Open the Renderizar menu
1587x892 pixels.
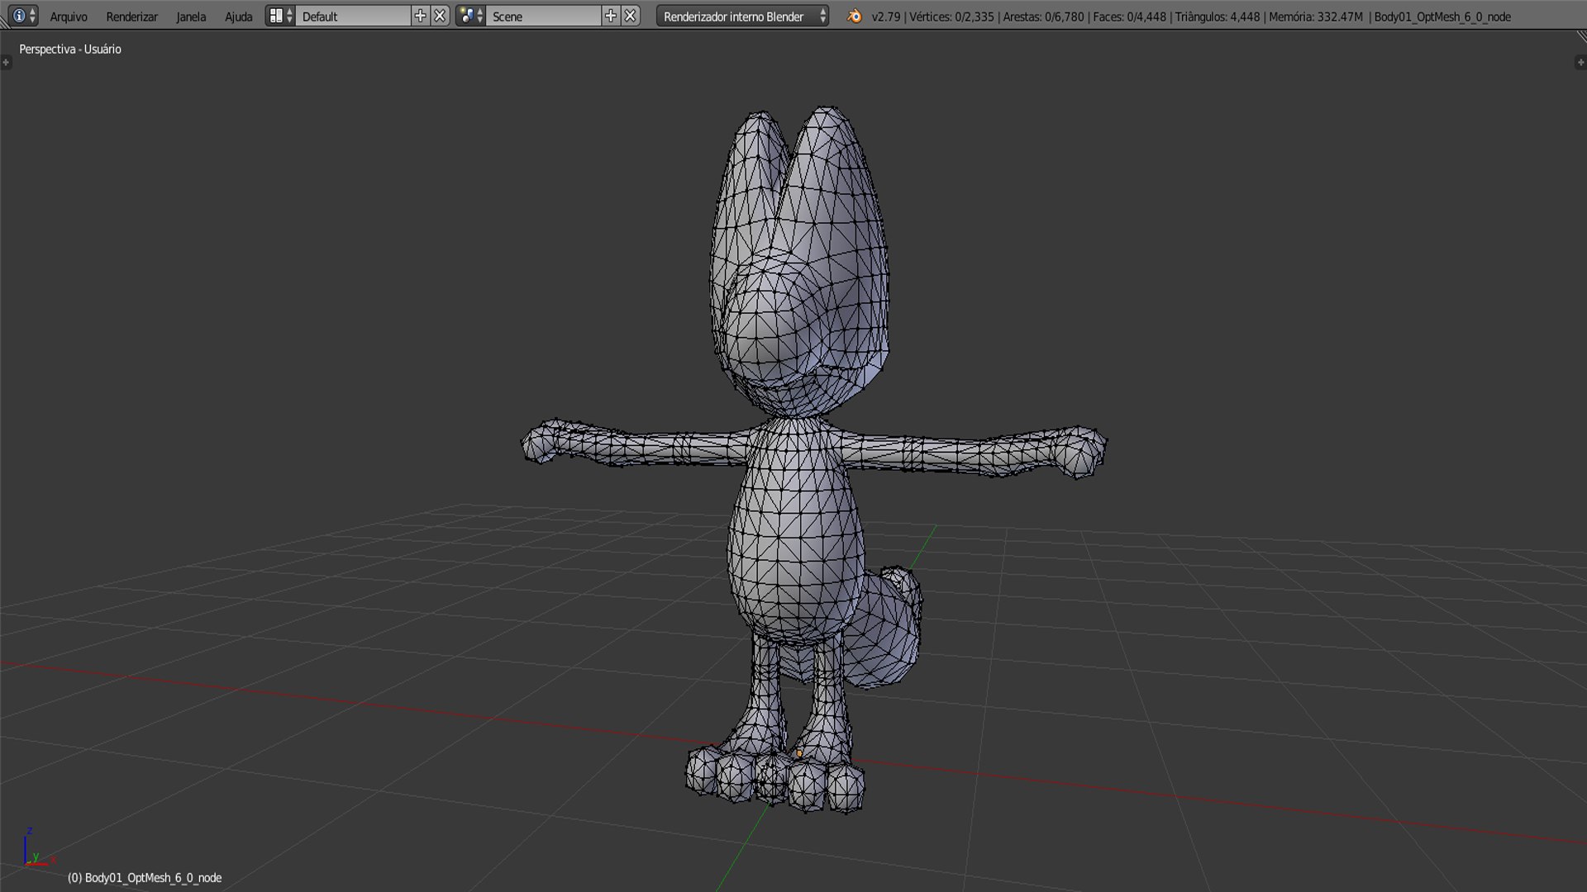tap(132, 17)
